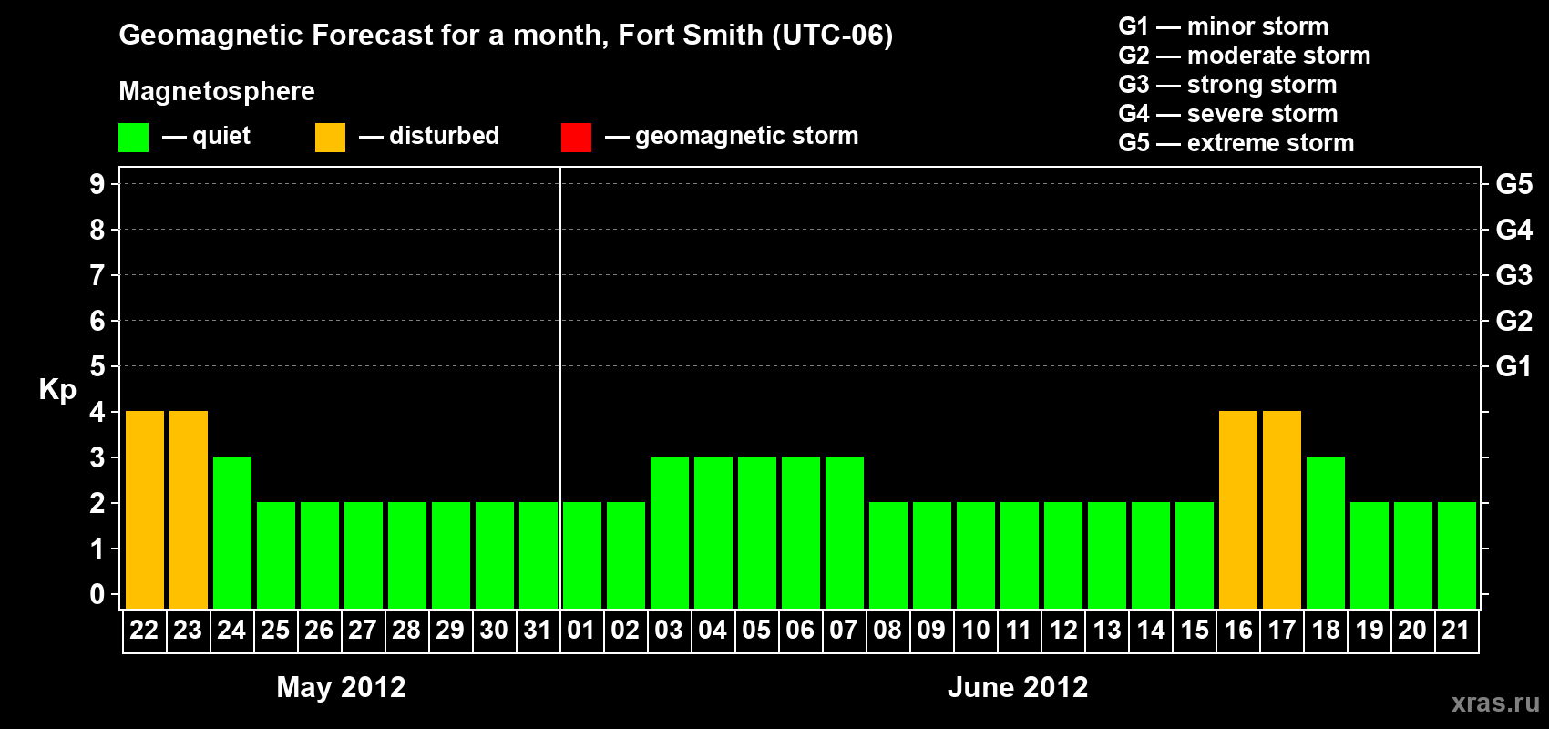The height and width of the screenshot is (729, 1549).
Task: Select the green bar for May 24
Action: [x=232, y=533]
